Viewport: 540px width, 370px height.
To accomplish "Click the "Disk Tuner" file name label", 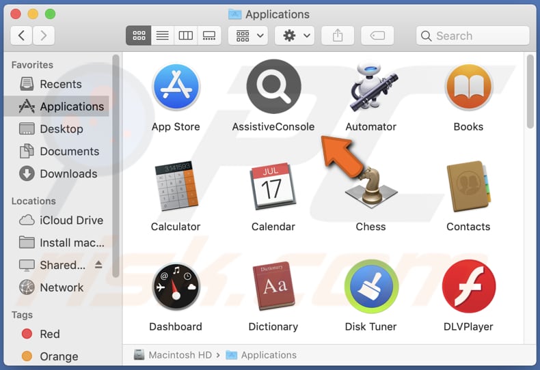I will (371, 326).
